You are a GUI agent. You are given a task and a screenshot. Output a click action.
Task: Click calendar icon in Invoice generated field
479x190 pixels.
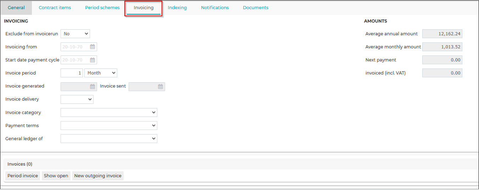point(92,86)
